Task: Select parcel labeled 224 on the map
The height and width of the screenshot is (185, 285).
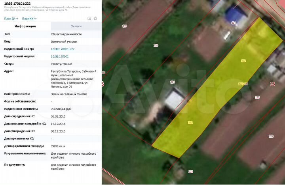Action: click(x=271, y=136)
